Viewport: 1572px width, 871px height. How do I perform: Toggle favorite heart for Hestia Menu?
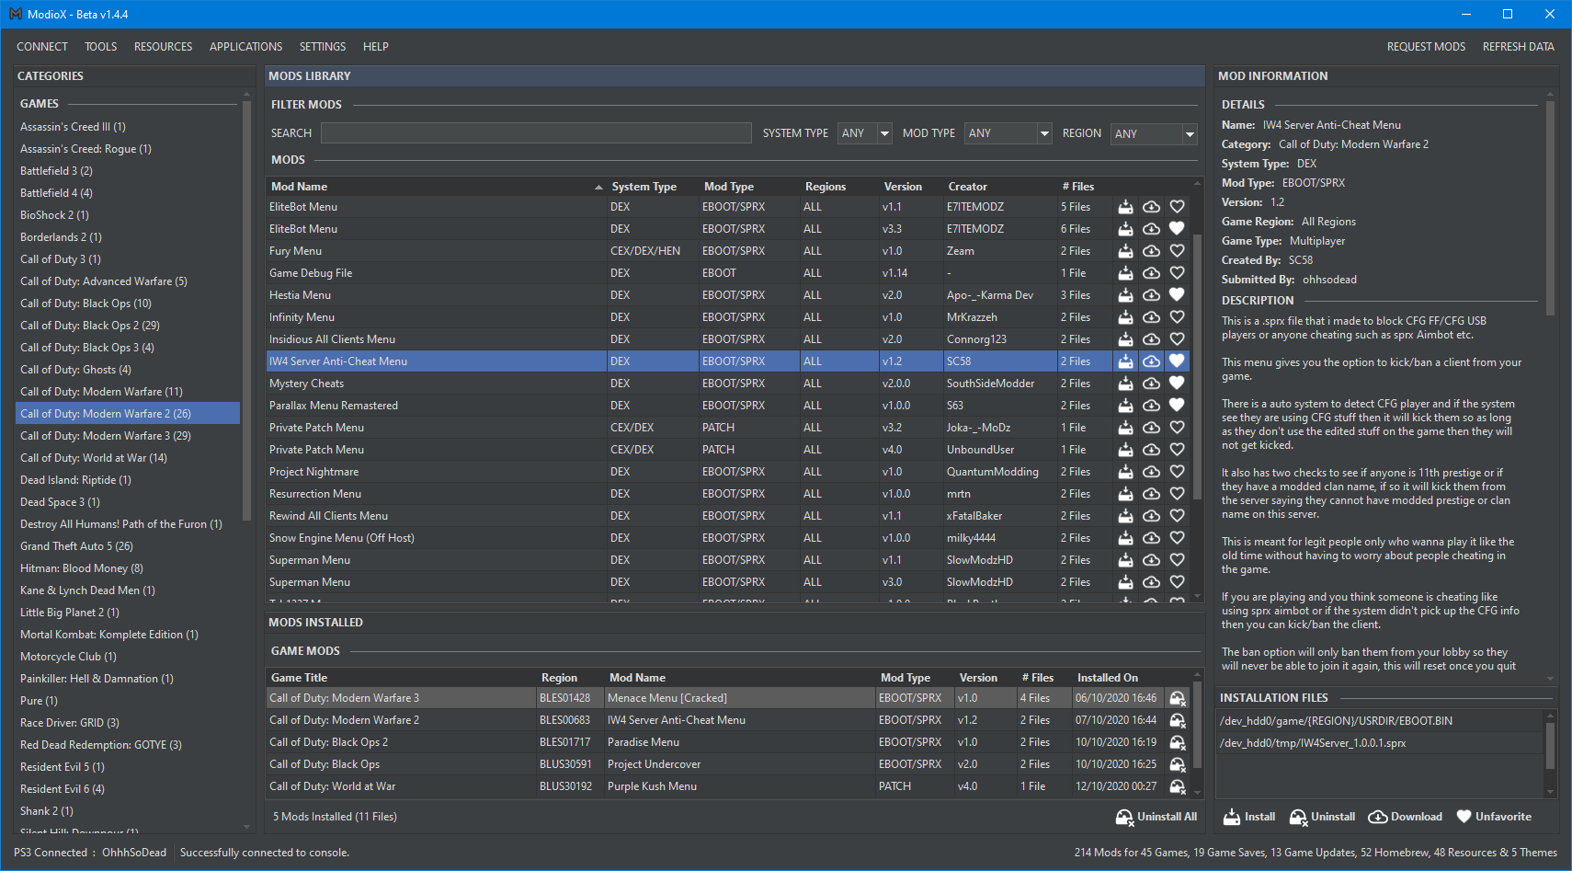pos(1177,295)
